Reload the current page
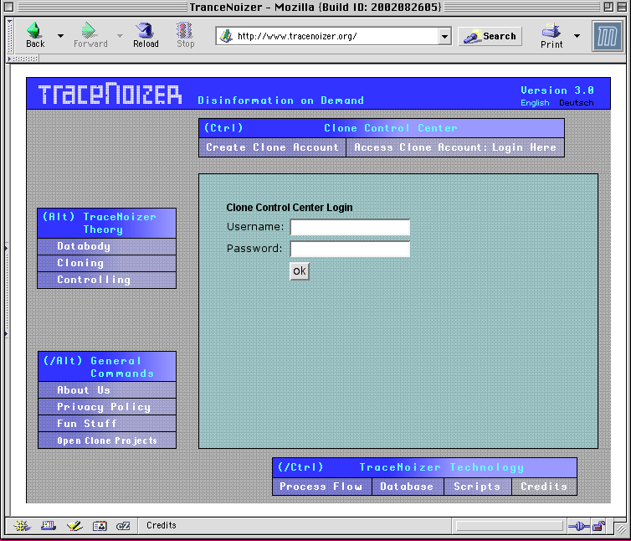 [146, 35]
